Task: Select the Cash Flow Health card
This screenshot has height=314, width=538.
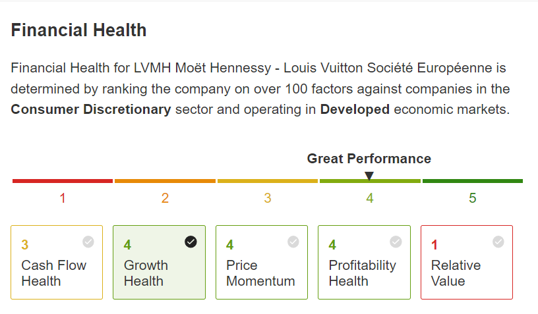Action: pyautogui.click(x=57, y=262)
